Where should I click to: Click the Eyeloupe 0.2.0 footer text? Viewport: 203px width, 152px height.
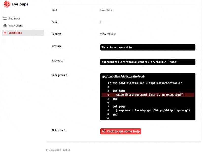[54, 150]
